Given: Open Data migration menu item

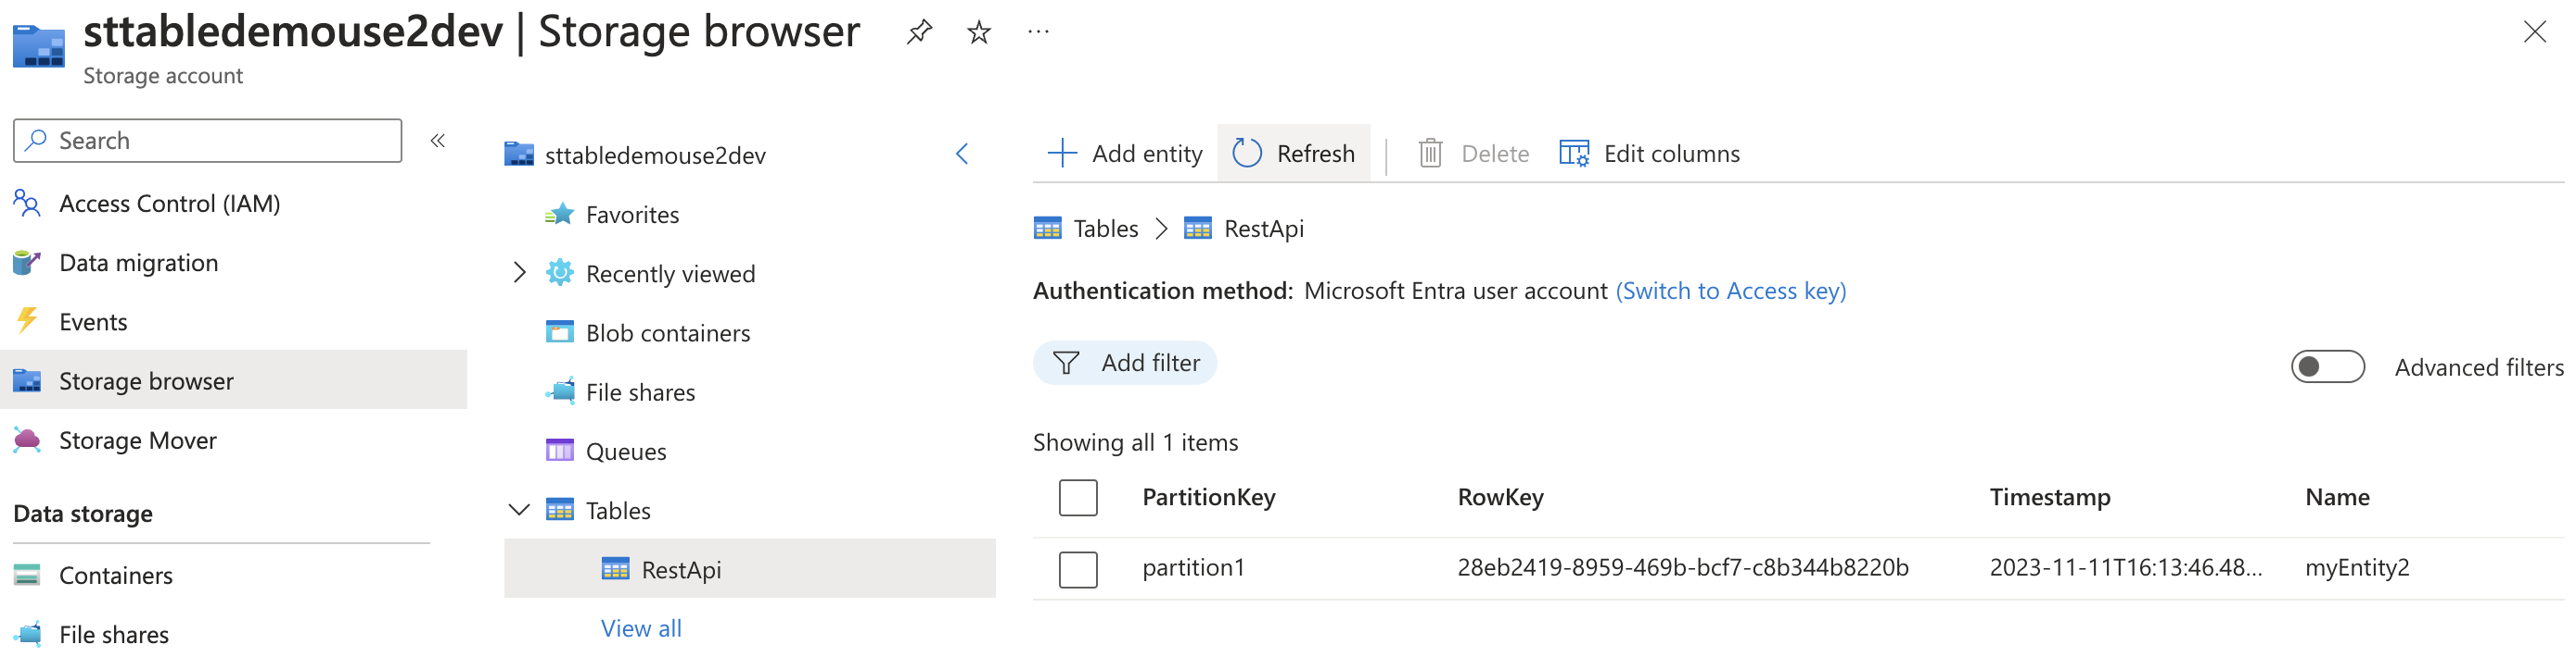Looking at the screenshot, I should (x=138, y=263).
